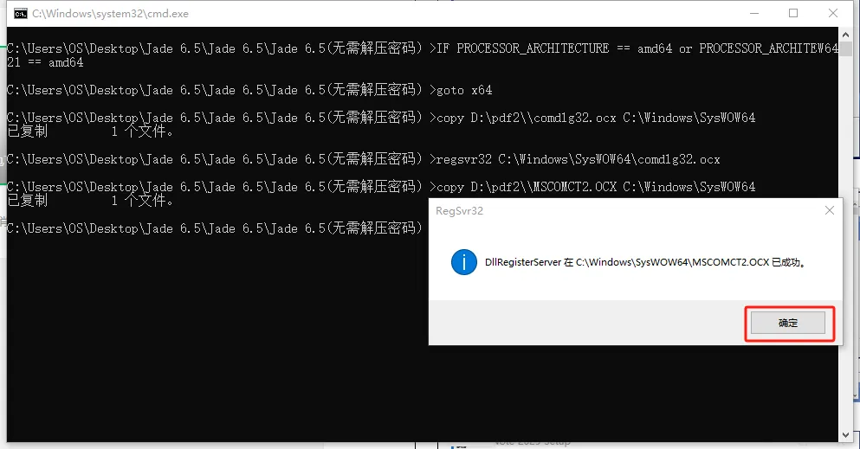Click the copy MSCOMCT2.OCX command line
This screenshot has height=449, width=860.
click(x=381, y=187)
